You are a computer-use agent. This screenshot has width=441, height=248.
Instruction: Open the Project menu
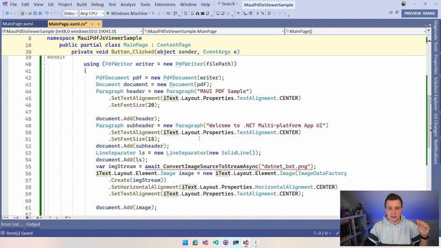coord(65,5)
